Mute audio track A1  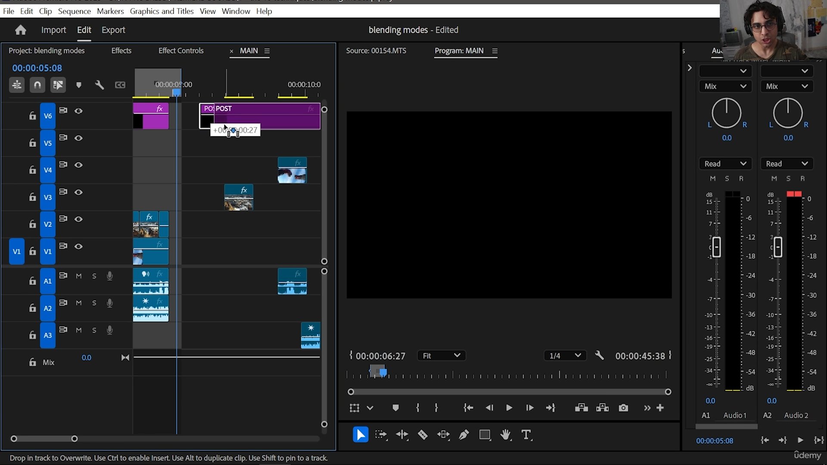click(78, 276)
